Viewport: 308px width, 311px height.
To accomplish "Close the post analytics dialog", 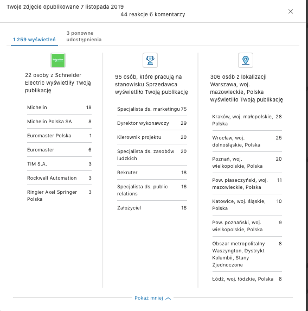I will 290,11.
